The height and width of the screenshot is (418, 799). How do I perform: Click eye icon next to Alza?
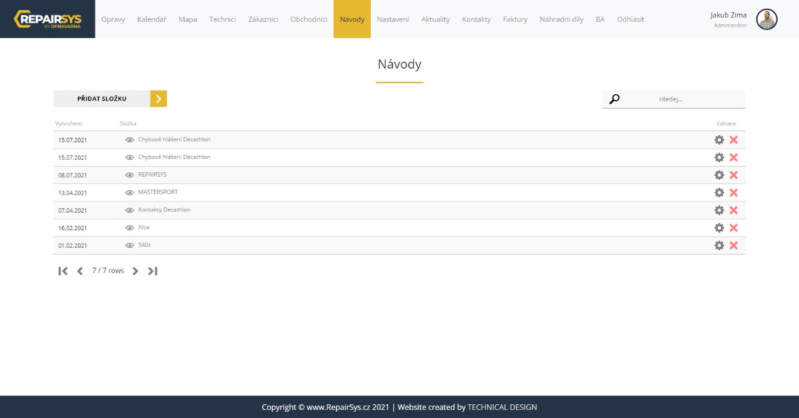[130, 228]
